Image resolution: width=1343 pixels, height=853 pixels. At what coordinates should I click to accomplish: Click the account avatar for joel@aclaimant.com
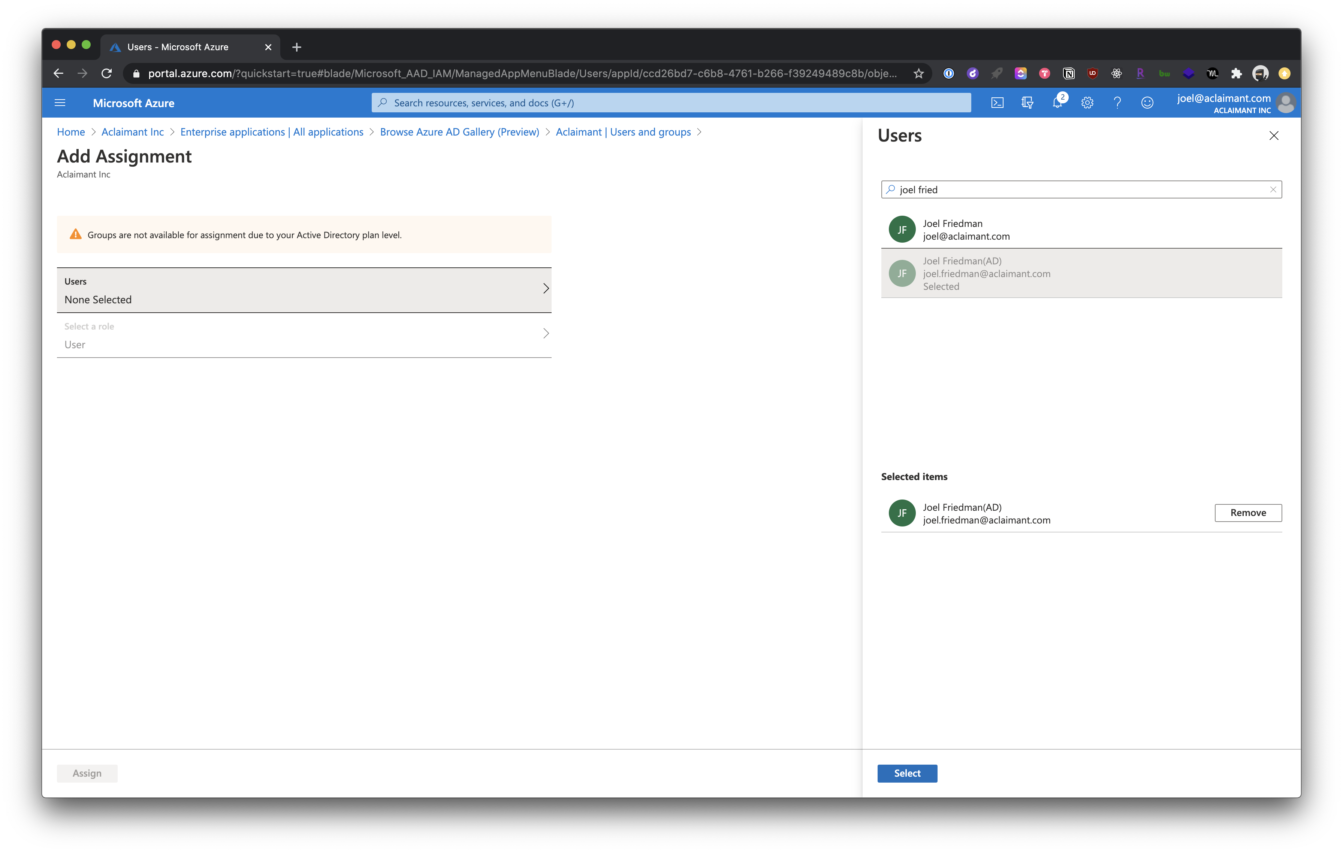pyautogui.click(x=1286, y=103)
